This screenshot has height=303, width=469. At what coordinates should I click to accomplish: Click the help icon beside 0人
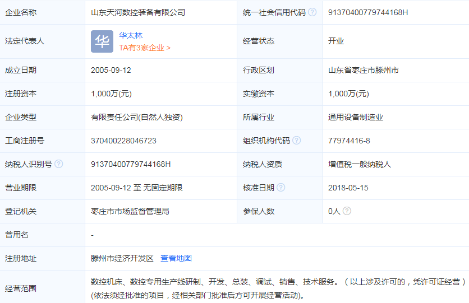pos(347,211)
